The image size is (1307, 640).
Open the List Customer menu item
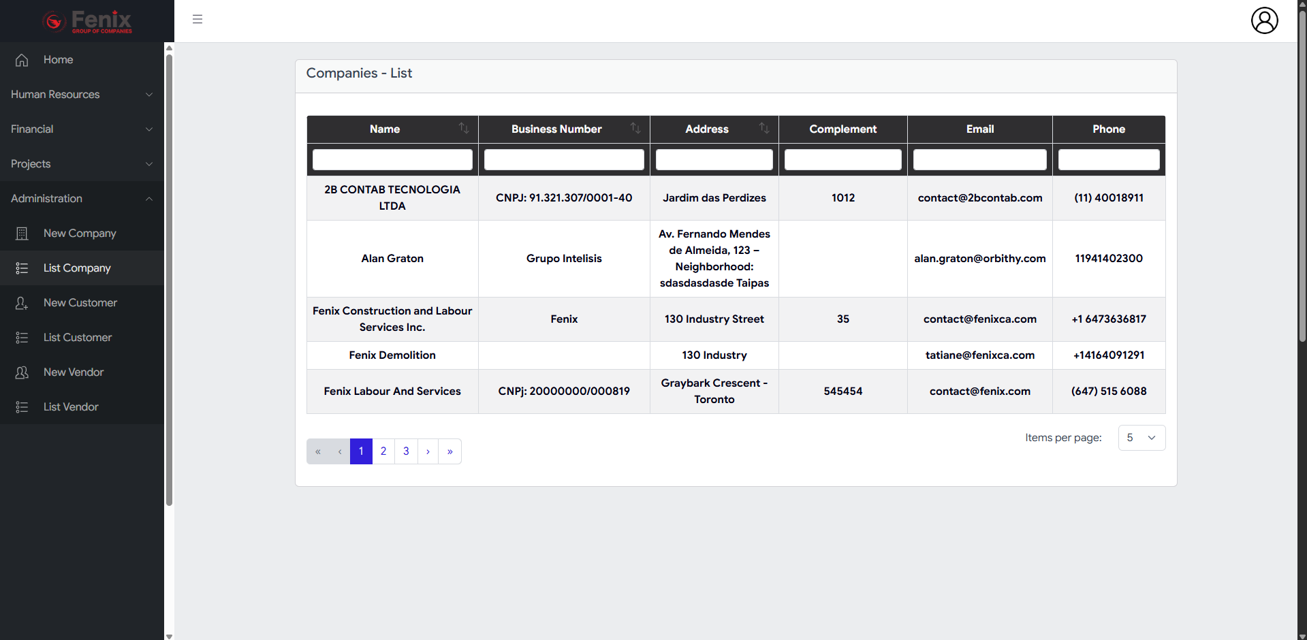[82, 338]
